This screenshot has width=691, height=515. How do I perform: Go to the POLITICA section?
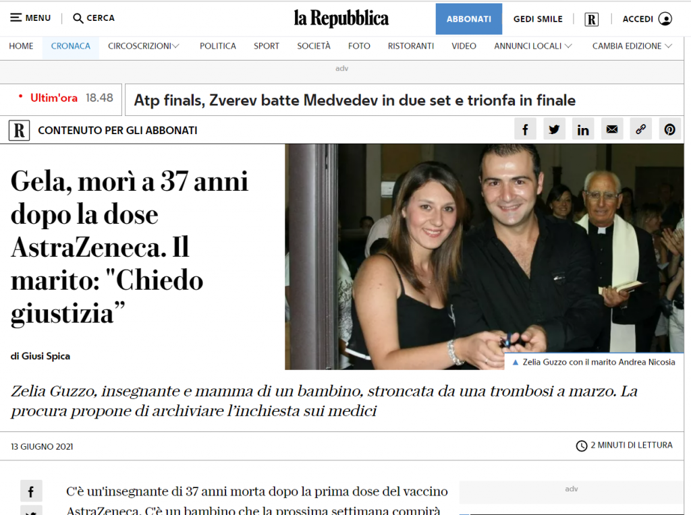tap(218, 46)
